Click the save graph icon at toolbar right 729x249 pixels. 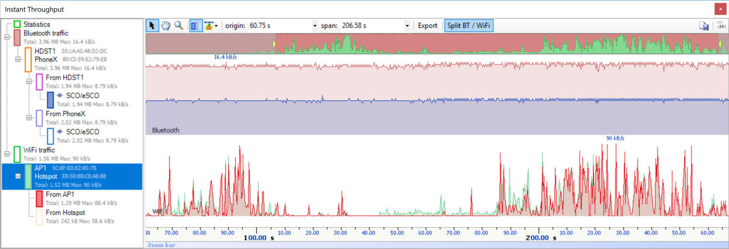point(704,26)
